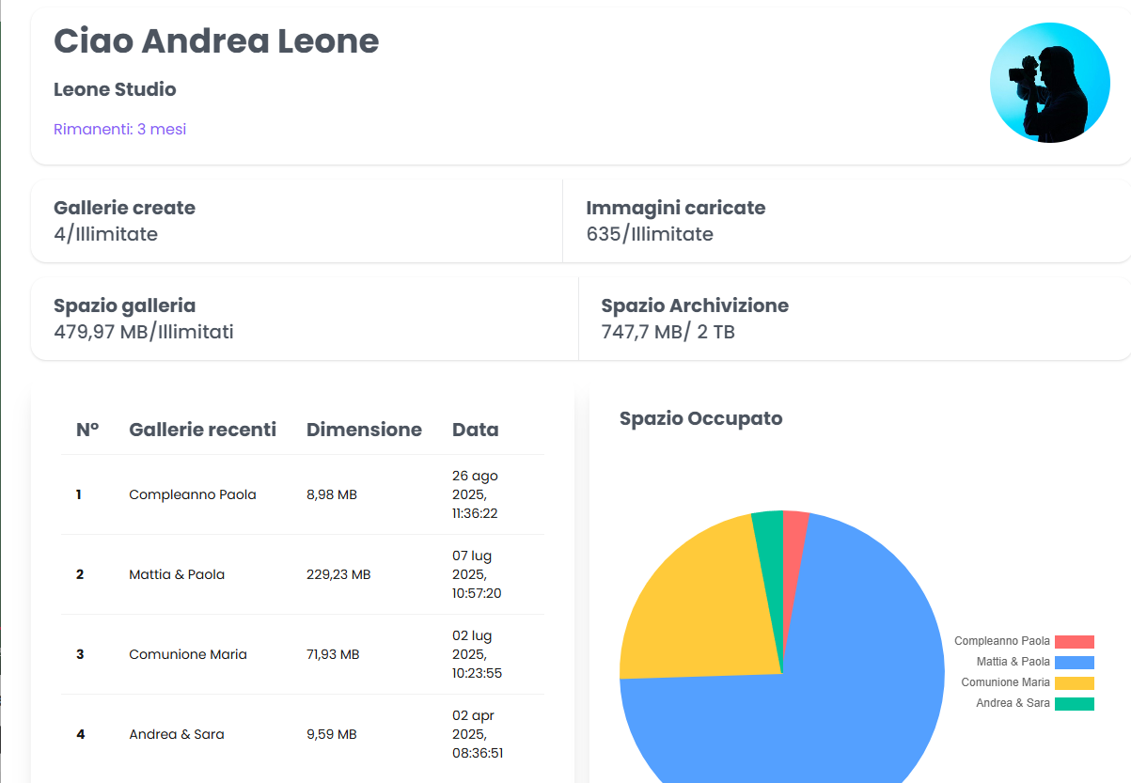The height and width of the screenshot is (783, 1131).
Task: Click the Gallerie create stat card
Action: click(296, 221)
